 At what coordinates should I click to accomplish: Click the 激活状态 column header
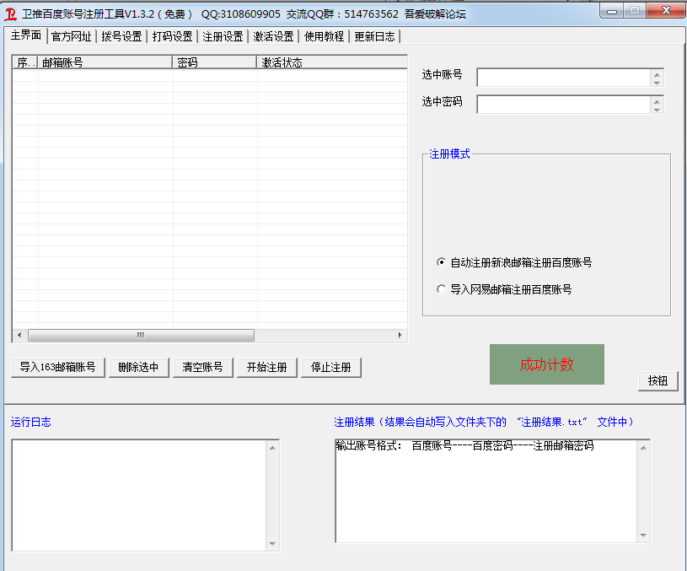332,62
